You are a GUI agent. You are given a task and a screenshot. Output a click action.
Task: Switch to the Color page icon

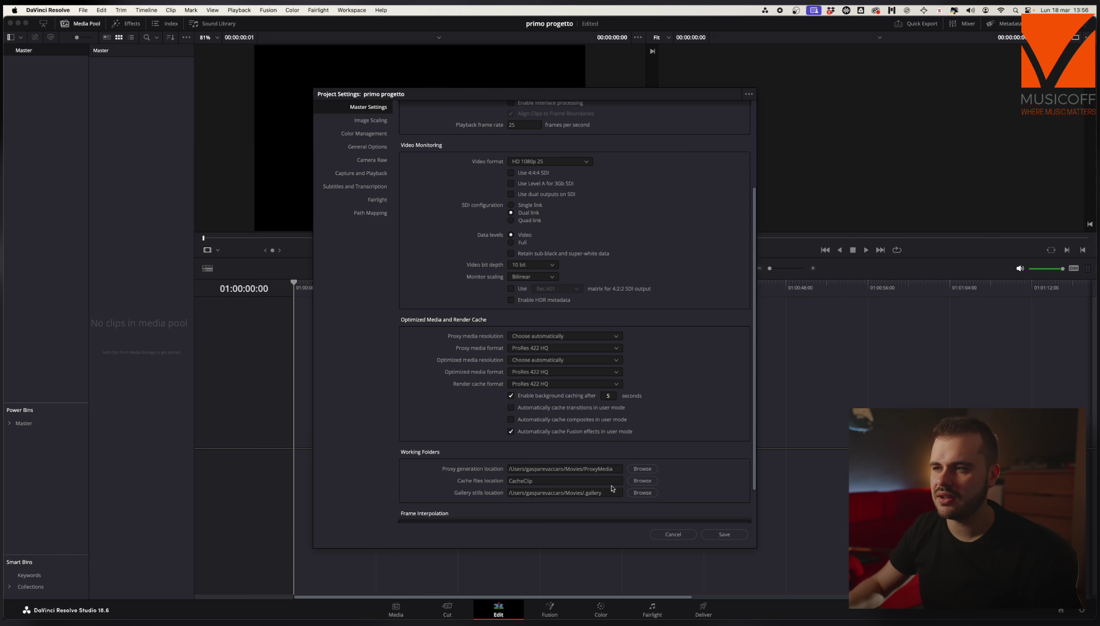click(600, 606)
